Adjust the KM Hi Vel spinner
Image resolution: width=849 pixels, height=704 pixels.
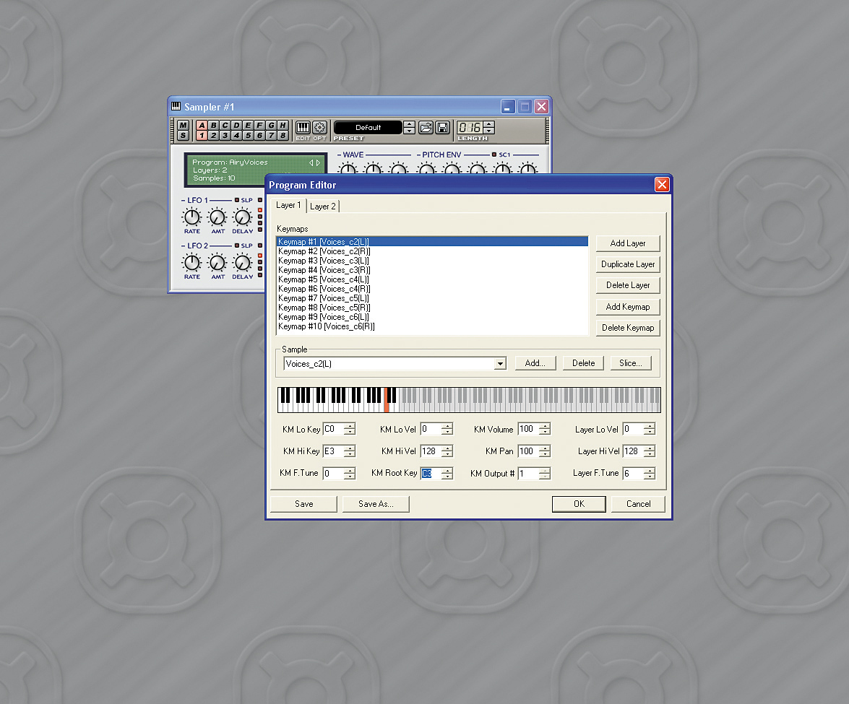tap(447, 451)
